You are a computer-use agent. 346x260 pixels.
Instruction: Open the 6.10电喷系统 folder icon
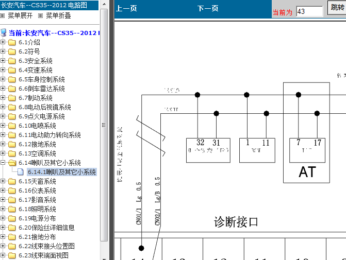tap(12, 126)
